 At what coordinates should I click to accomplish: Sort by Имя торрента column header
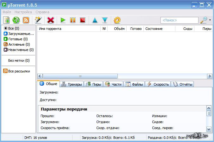(69, 29)
